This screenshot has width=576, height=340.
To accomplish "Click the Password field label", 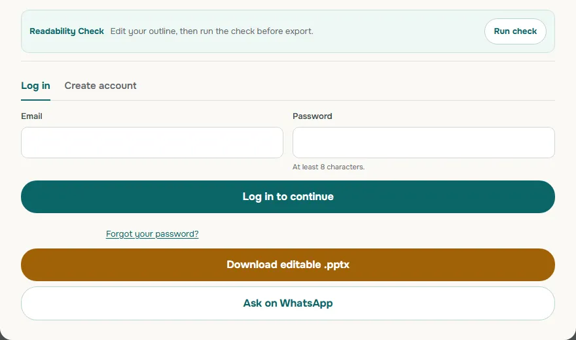I will [312, 116].
